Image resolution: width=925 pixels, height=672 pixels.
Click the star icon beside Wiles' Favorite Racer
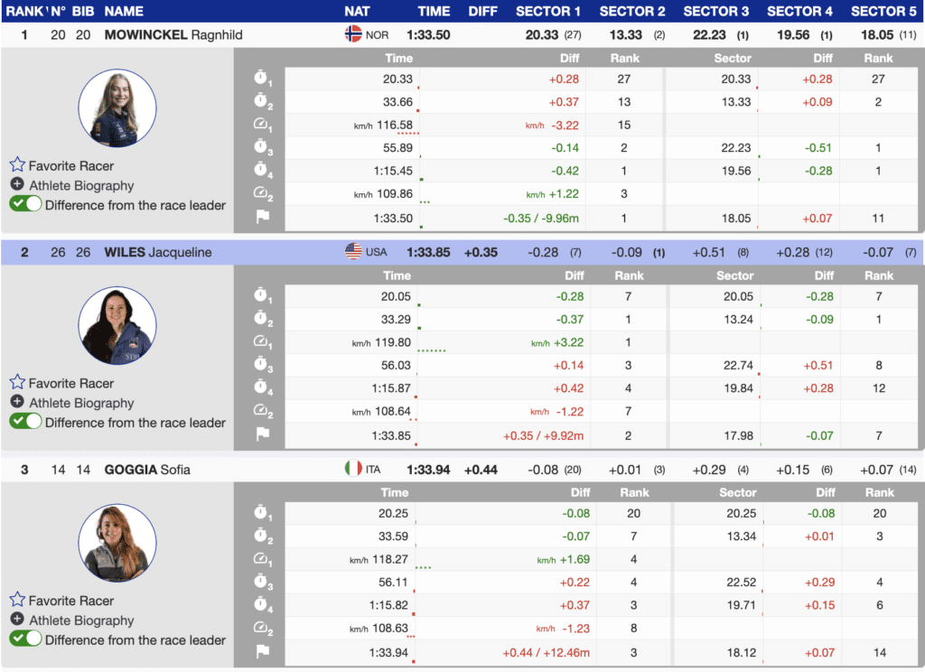(x=17, y=383)
